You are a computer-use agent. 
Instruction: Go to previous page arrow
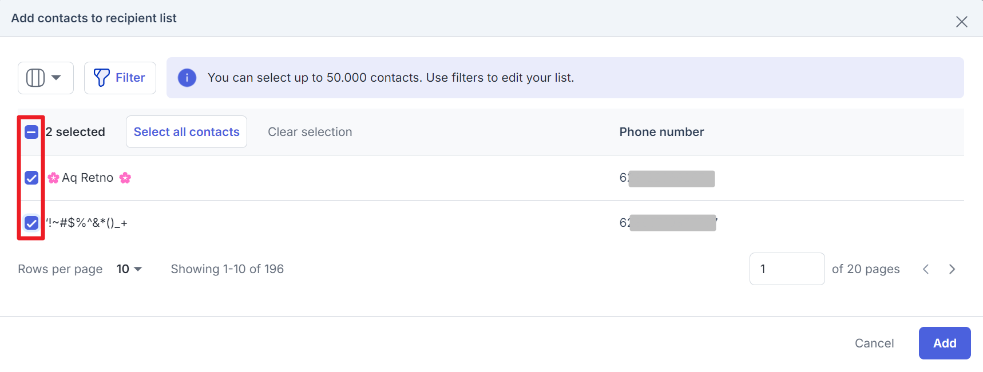[926, 269]
